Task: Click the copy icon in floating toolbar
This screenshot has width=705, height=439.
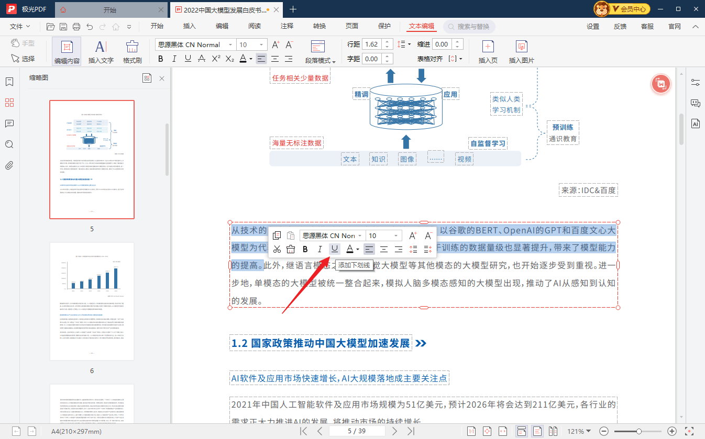Action: click(x=277, y=235)
